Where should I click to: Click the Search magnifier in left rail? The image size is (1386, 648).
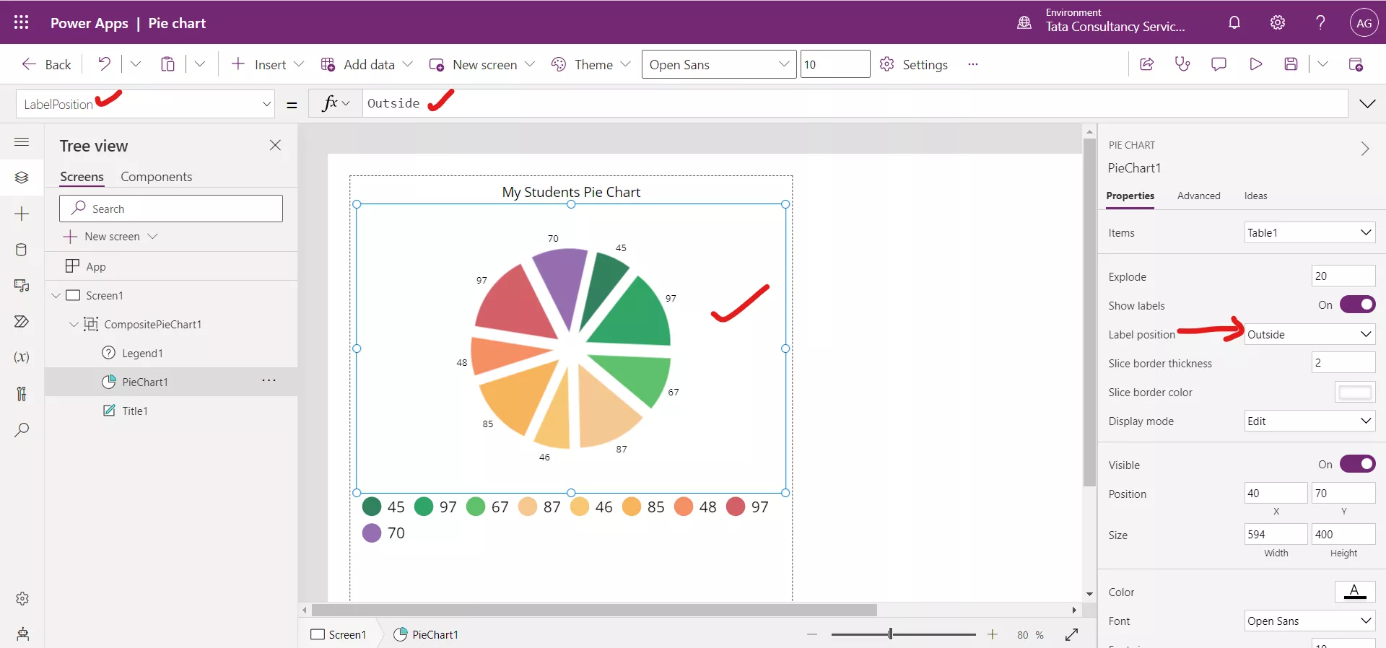[x=22, y=429]
